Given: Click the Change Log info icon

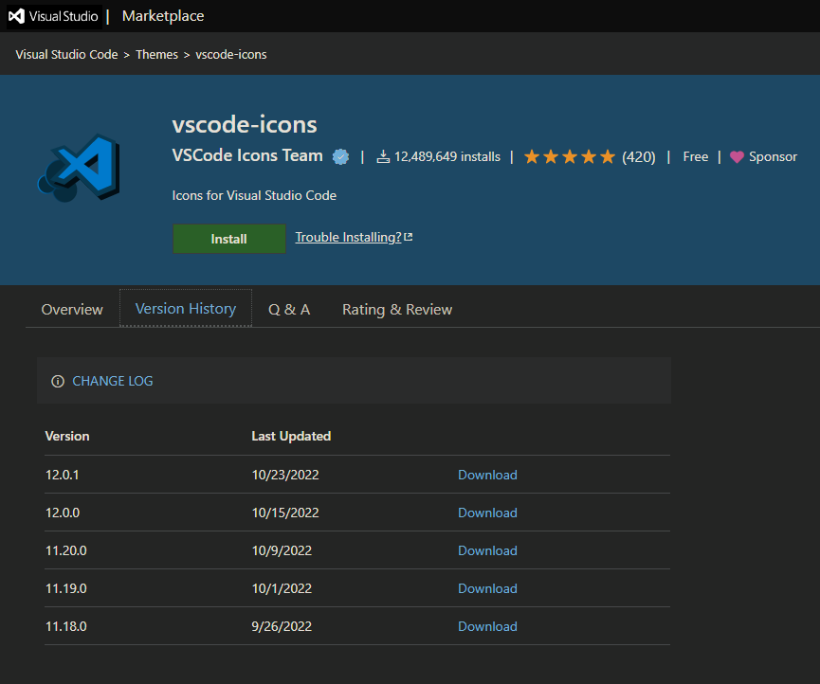Looking at the screenshot, I should click(x=58, y=381).
